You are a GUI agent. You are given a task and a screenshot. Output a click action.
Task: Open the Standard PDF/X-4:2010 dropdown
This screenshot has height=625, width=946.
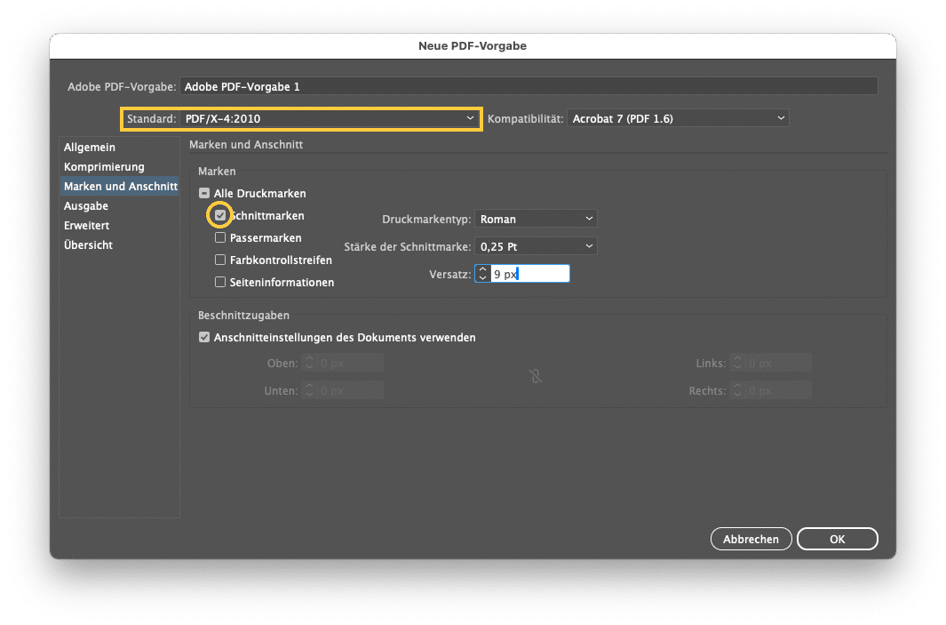click(x=330, y=119)
